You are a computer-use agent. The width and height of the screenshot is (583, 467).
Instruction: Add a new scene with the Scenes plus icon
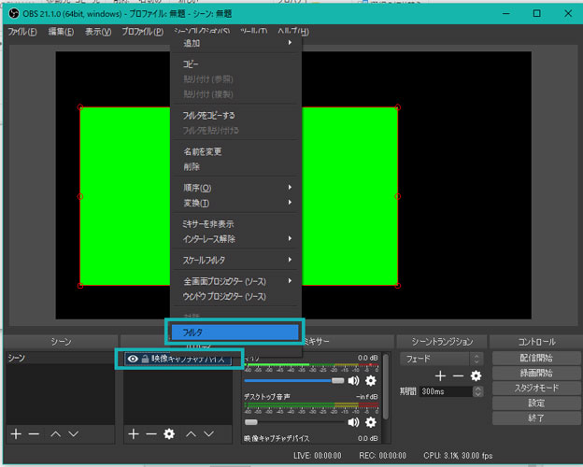point(16,433)
